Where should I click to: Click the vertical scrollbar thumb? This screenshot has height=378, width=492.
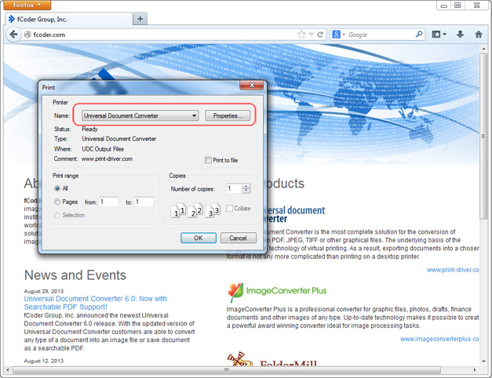(x=483, y=136)
